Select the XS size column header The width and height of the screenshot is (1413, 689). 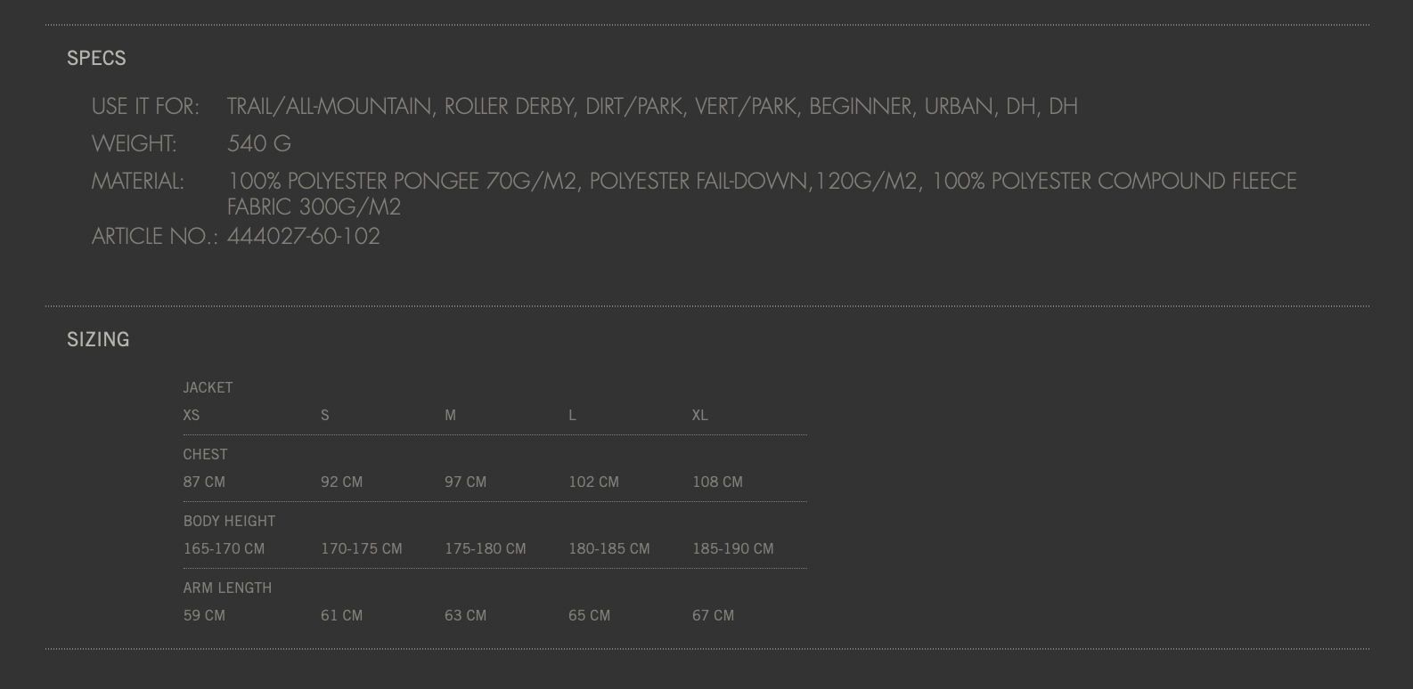(x=192, y=415)
